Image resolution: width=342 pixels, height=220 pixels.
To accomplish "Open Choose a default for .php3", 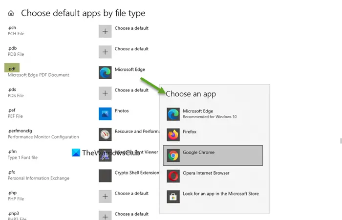I will pos(131,214).
